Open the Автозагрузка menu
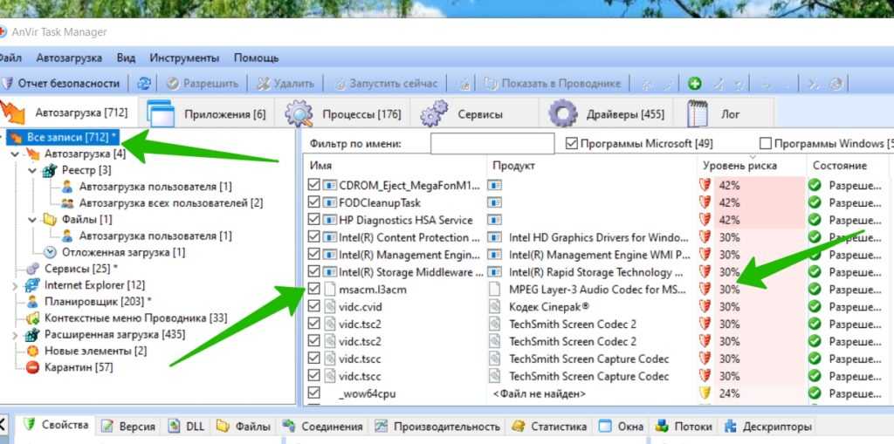894x444 pixels. (x=69, y=58)
